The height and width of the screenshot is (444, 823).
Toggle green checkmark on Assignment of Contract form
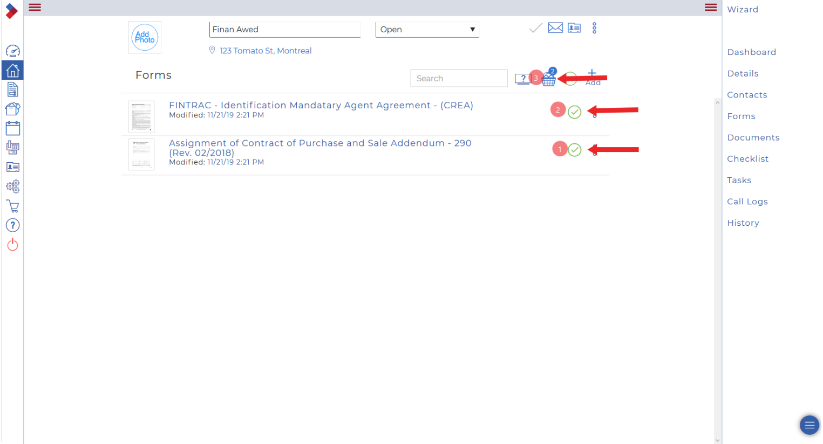point(574,150)
